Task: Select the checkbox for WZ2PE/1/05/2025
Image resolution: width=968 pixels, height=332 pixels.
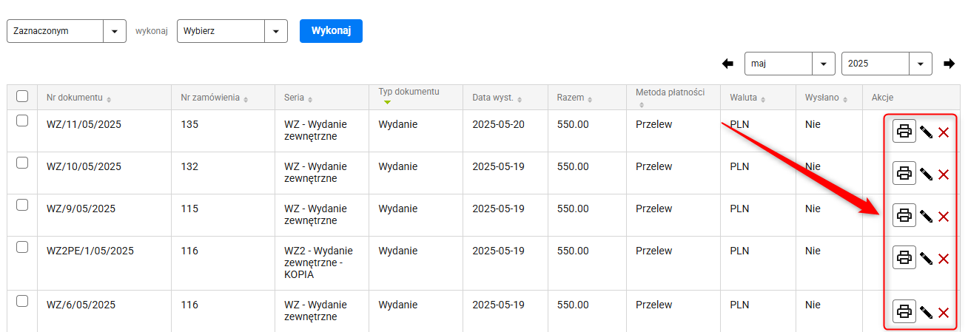Action: click(22, 247)
